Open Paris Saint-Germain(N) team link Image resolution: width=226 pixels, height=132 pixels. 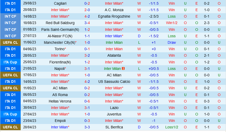point(60,30)
